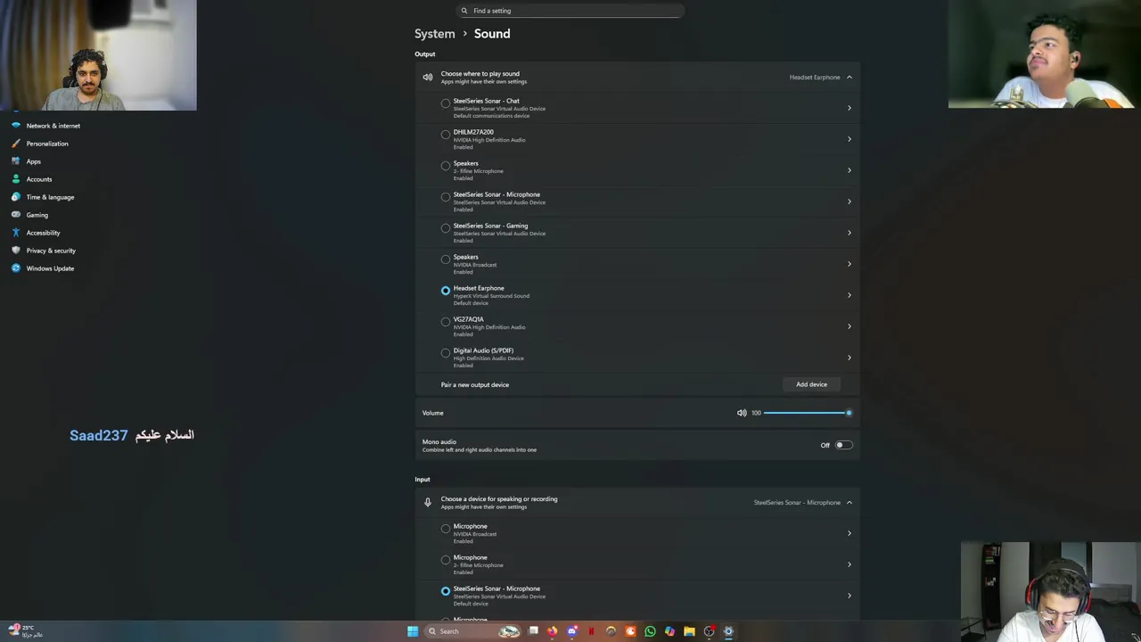Open Overwatch from the taskbar
The width and height of the screenshot is (1141, 642).
pos(612,631)
